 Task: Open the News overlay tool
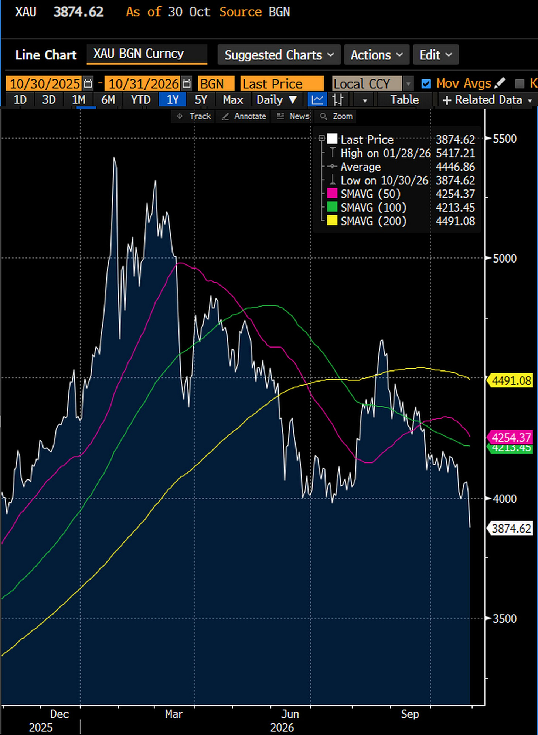[x=293, y=116]
